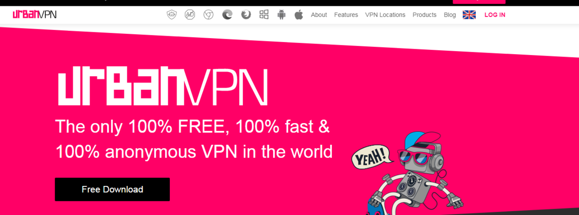579x215 pixels.
Task: Click the Free Download button
Action: click(x=112, y=189)
